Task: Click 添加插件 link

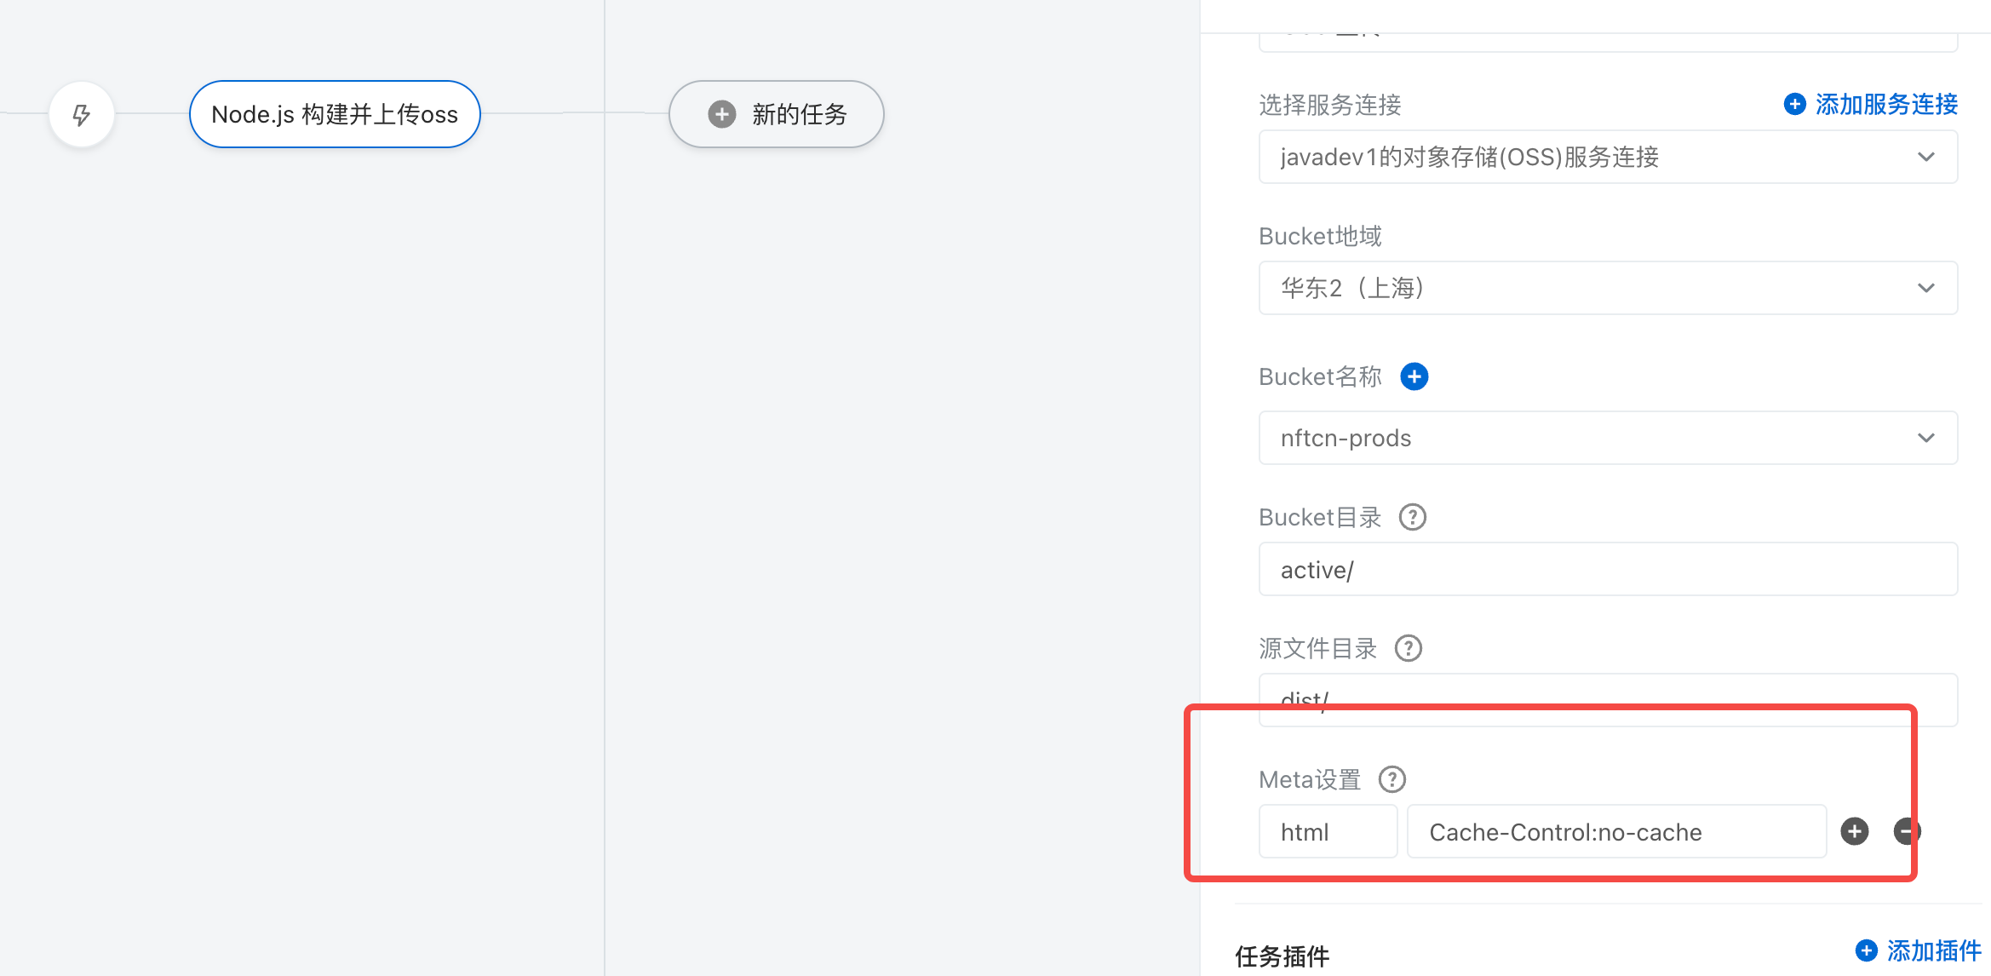Action: (1932, 950)
